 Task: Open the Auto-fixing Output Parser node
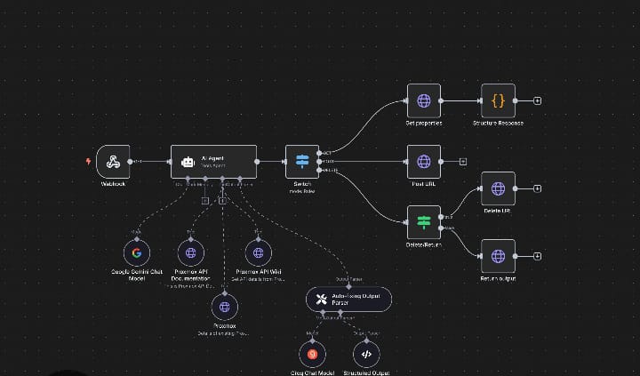click(348, 300)
